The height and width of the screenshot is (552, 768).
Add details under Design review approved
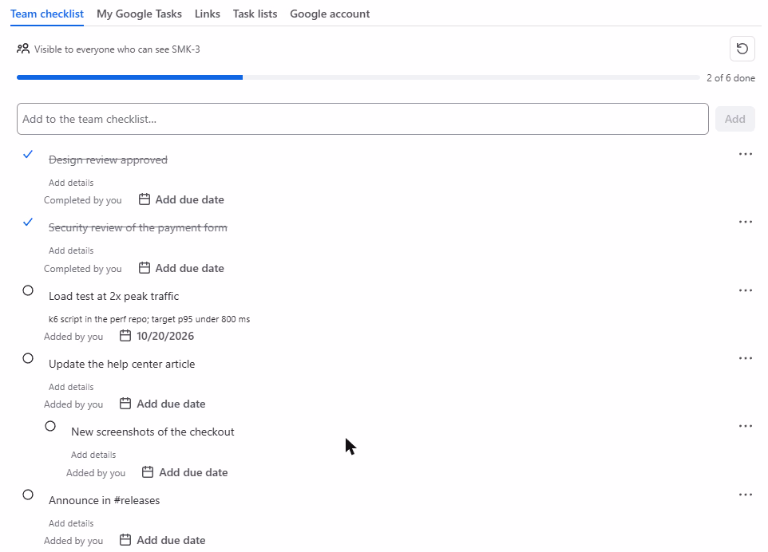[71, 183]
